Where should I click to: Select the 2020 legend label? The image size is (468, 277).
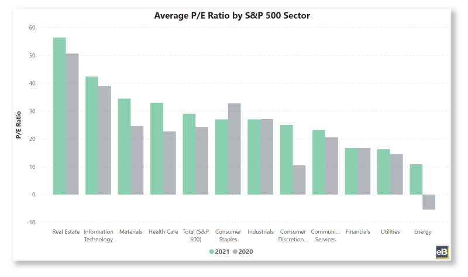[x=246, y=252]
